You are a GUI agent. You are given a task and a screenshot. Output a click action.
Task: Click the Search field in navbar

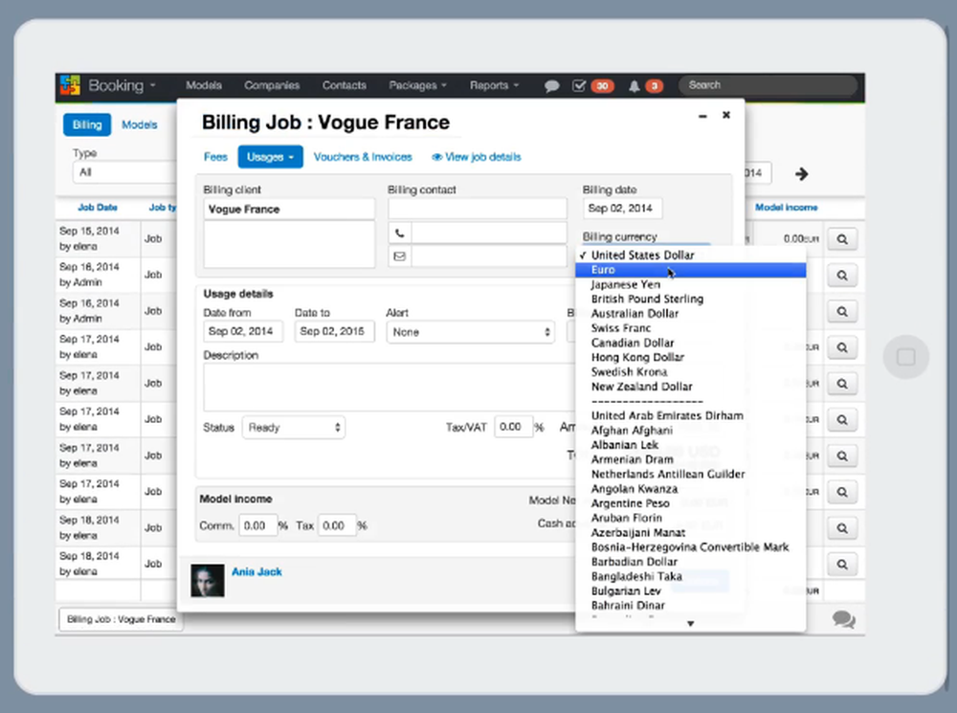click(x=768, y=85)
